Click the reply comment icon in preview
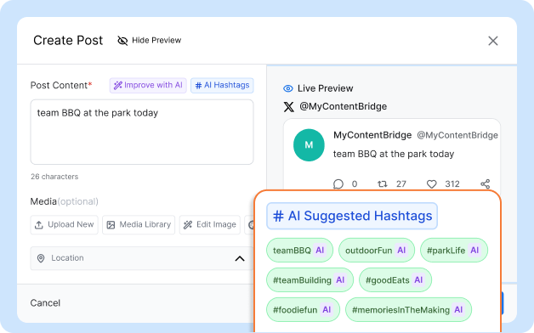 tap(338, 184)
